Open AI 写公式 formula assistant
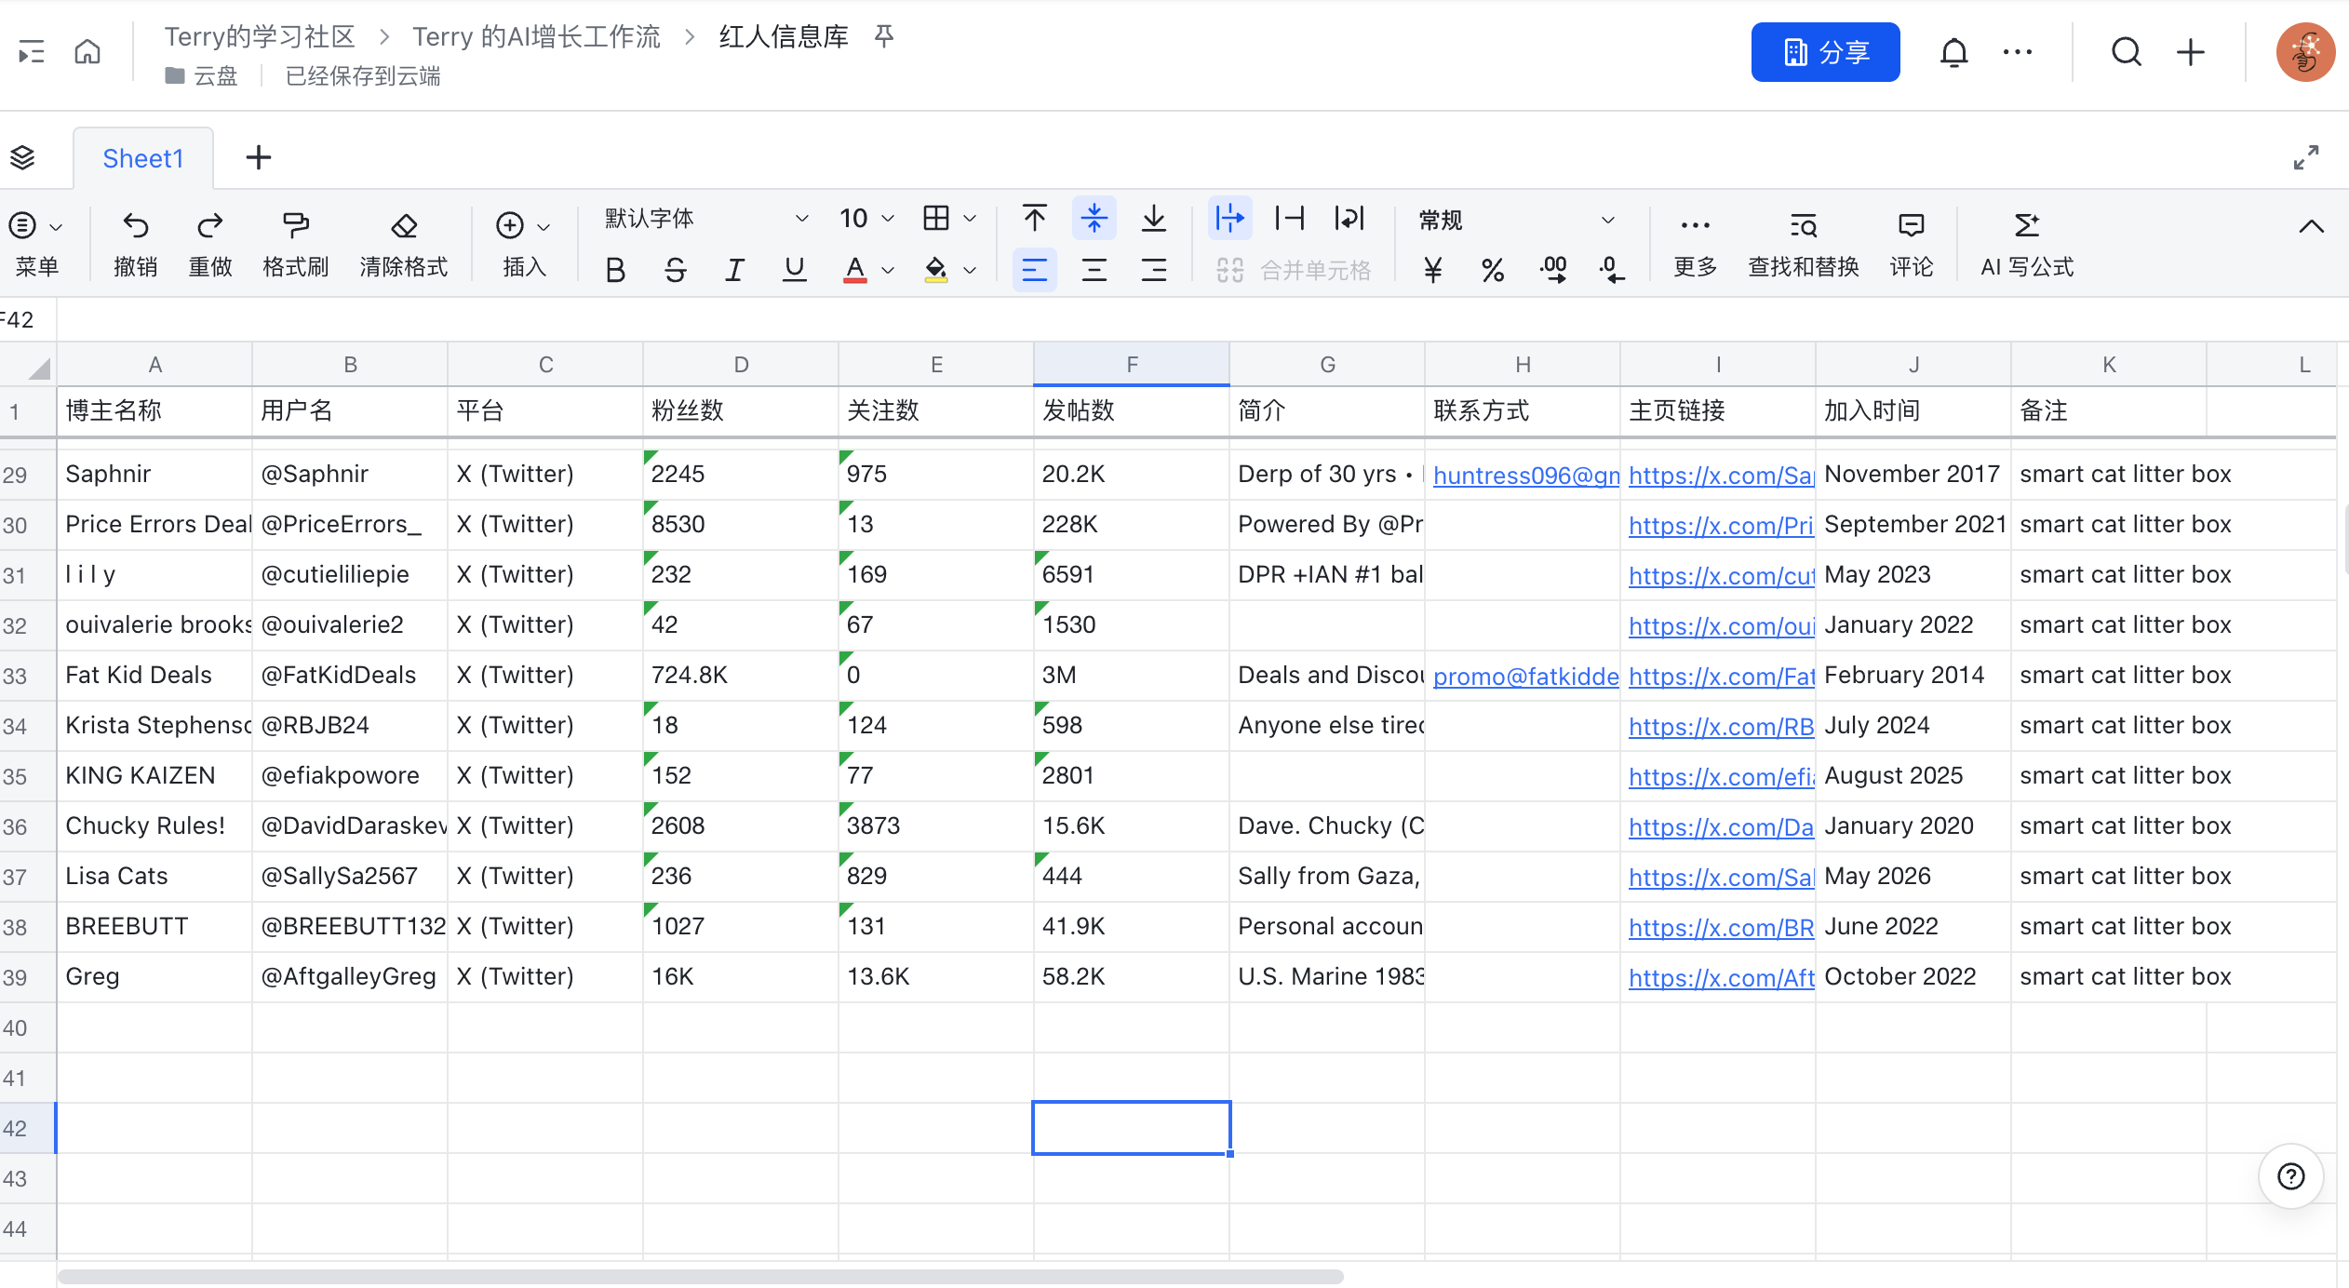 tap(2027, 244)
